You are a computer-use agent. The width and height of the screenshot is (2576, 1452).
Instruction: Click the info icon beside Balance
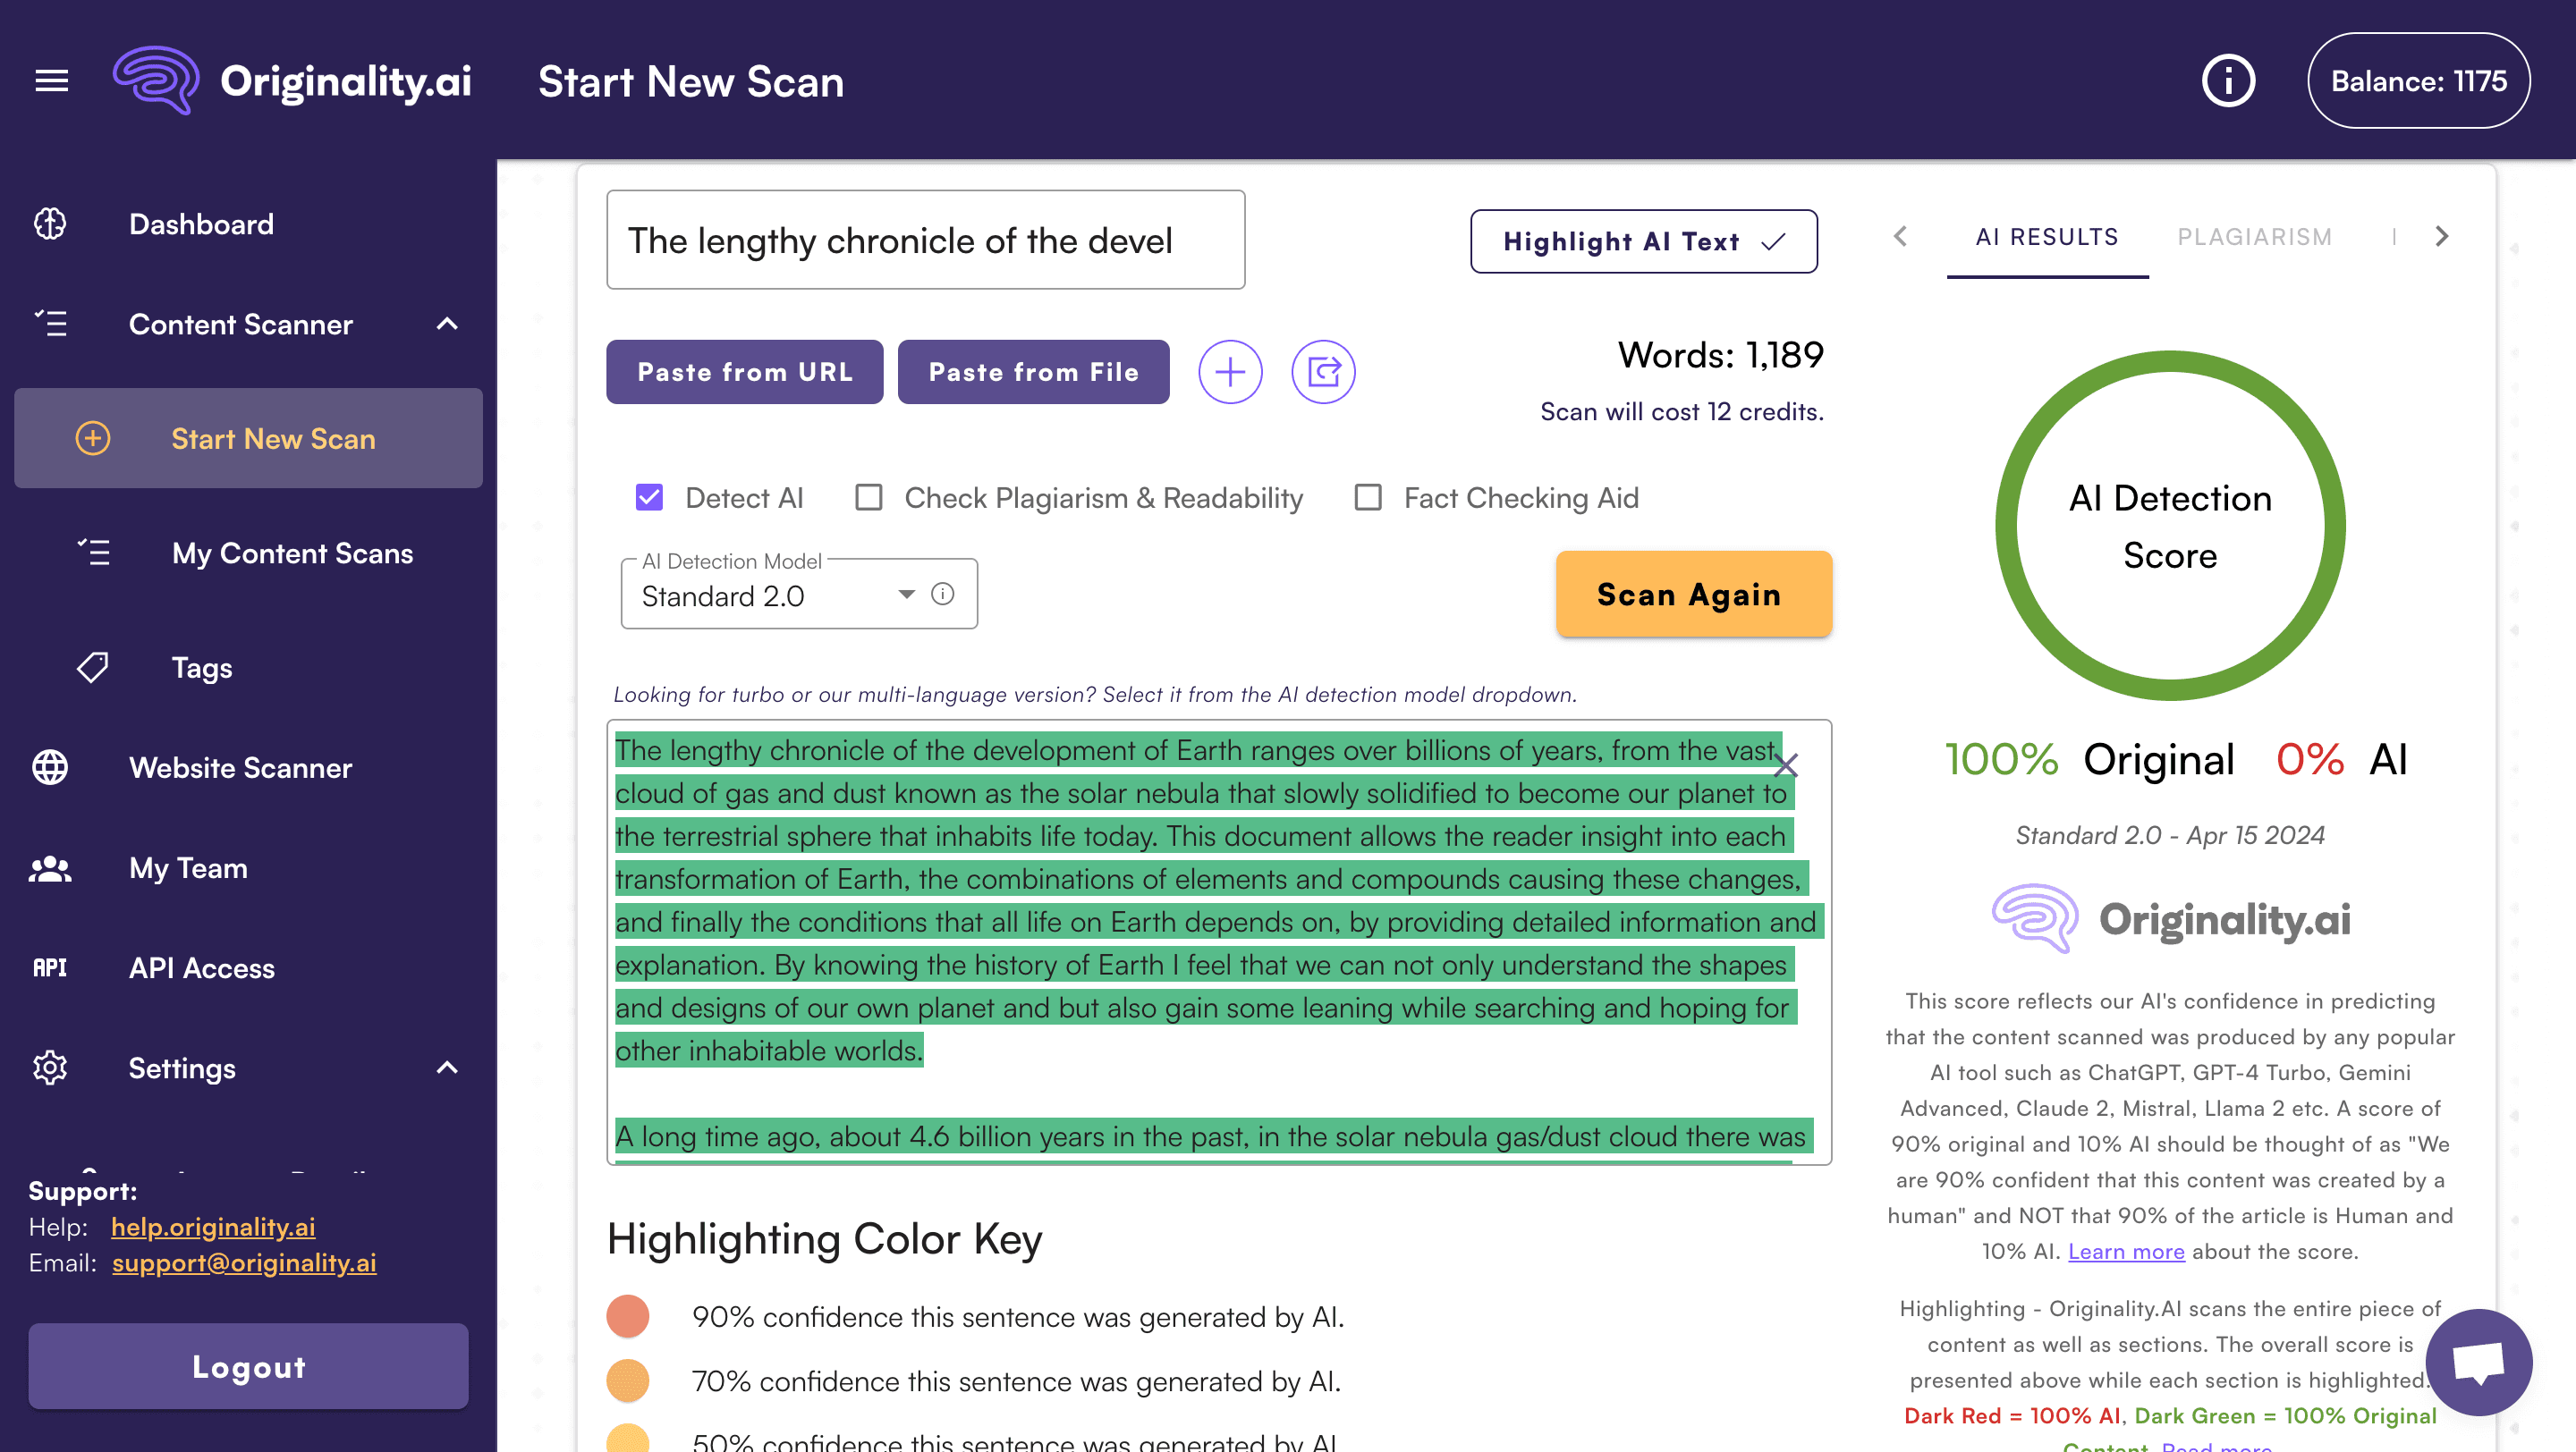click(2228, 81)
